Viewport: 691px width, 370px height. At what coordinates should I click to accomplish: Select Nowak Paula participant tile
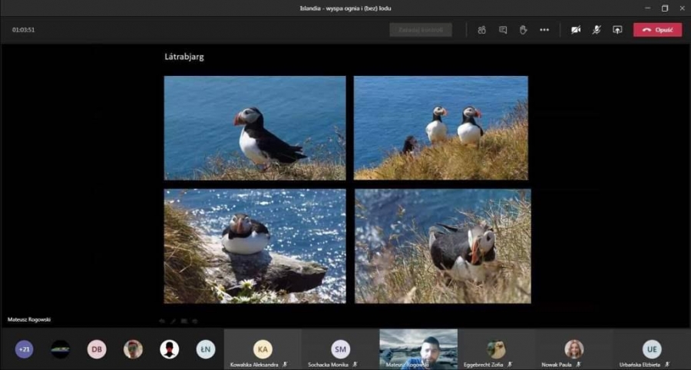click(574, 350)
